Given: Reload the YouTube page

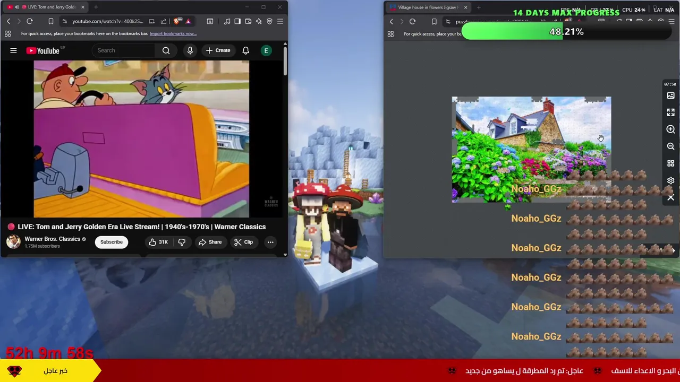Looking at the screenshot, I should pos(30,21).
